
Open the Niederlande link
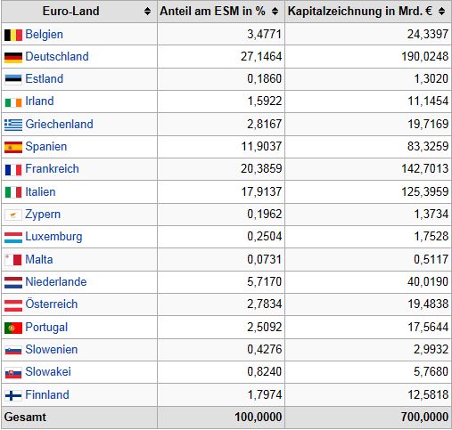coord(56,281)
